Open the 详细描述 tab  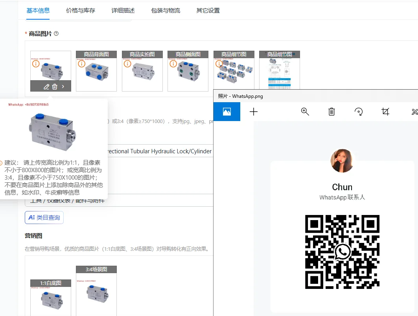[123, 11]
